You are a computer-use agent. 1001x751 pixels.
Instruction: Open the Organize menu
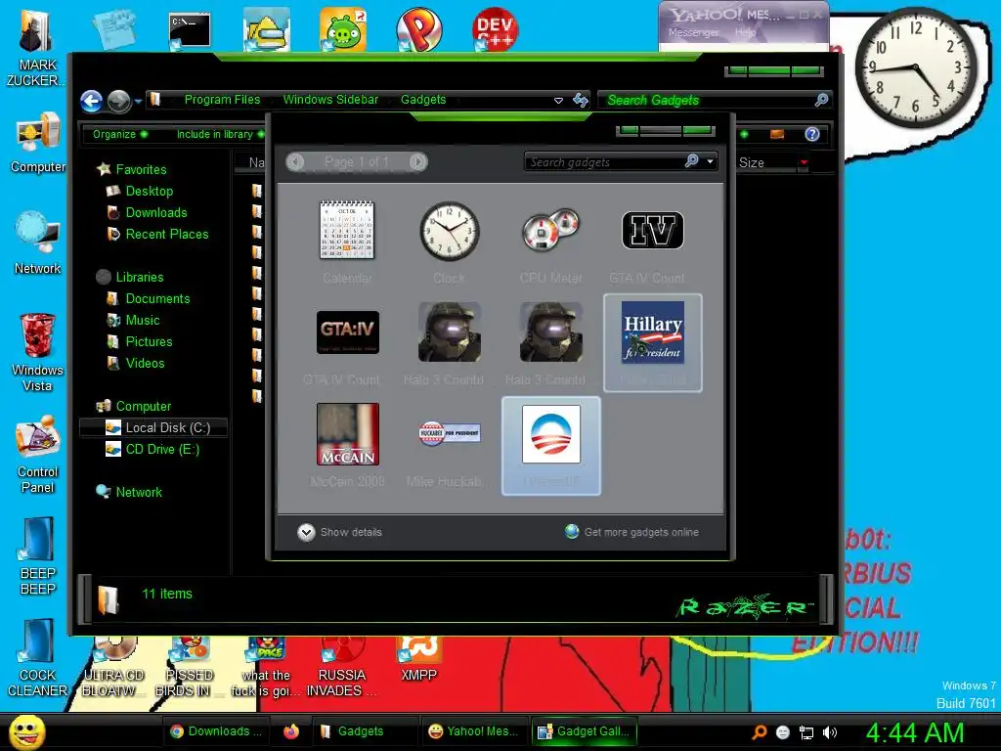click(119, 134)
